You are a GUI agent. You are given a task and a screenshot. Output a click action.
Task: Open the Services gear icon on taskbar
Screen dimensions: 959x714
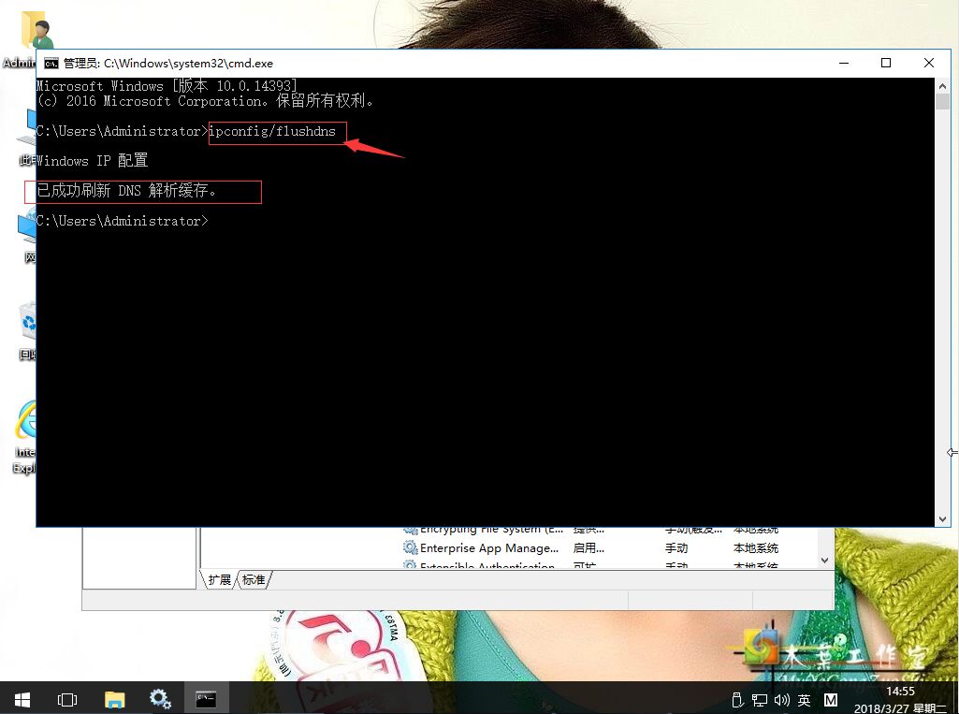click(x=160, y=699)
